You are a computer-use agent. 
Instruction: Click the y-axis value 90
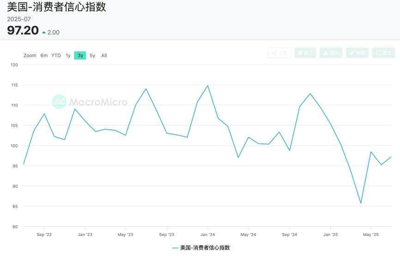(x=15, y=186)
